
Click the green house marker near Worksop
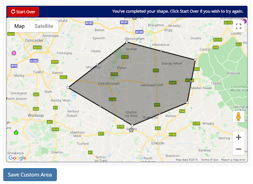pyautogui.click(x=16, y=133)
